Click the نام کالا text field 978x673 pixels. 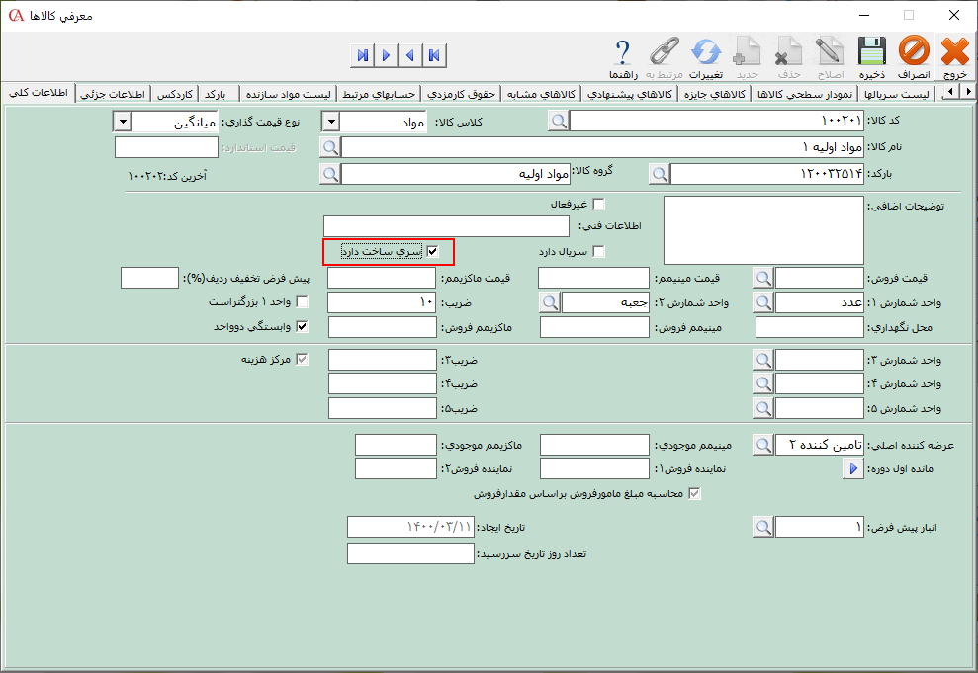602,147
